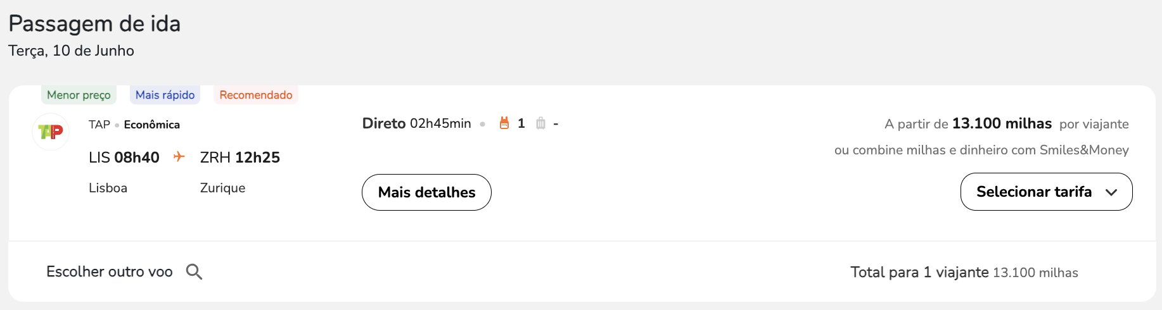Screen dimensions: 1162x310
Task: Click the TAP airline logo
Action: point(51,132)
